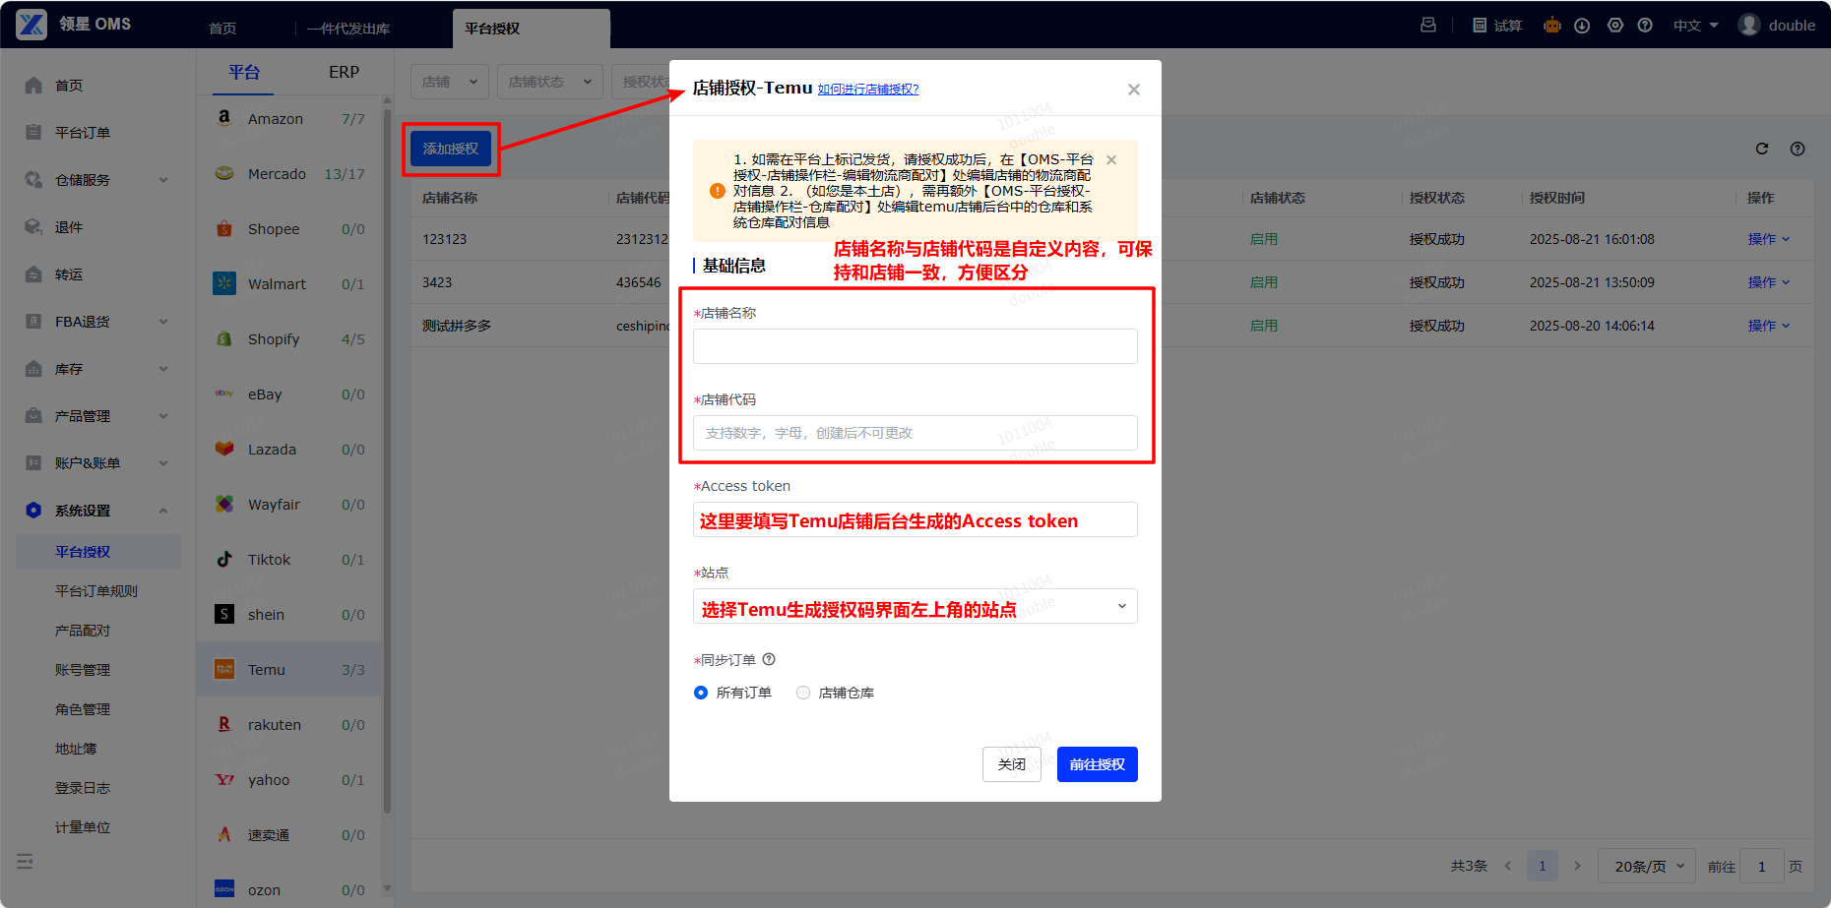Open 角色管理 in sidebar
Viewport: 1831px width, 908px height.
pos(83,709)
